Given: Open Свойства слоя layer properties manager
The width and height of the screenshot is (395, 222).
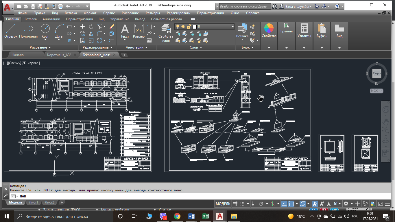Looking at the screenshot, I should tap(166, 33).
